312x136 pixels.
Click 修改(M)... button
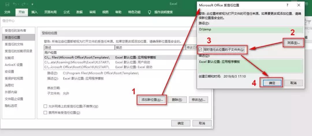(x=198, y=100)
